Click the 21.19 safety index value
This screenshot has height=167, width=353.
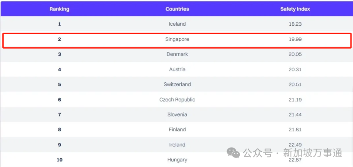(295, 100)
